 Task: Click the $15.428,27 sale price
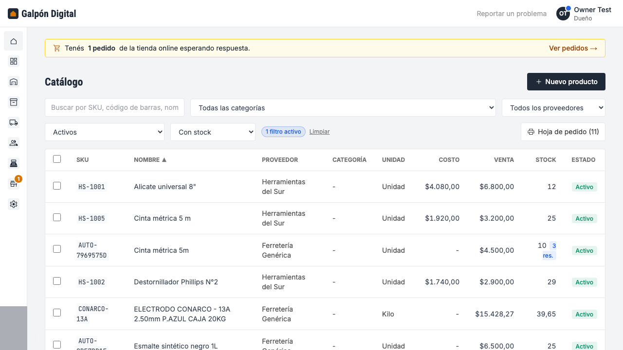coord(495,314)
